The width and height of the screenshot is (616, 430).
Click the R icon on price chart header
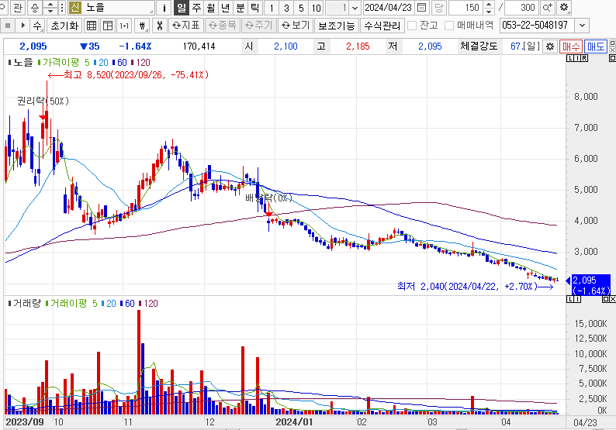pyautogui.click(x=584, y=58)
